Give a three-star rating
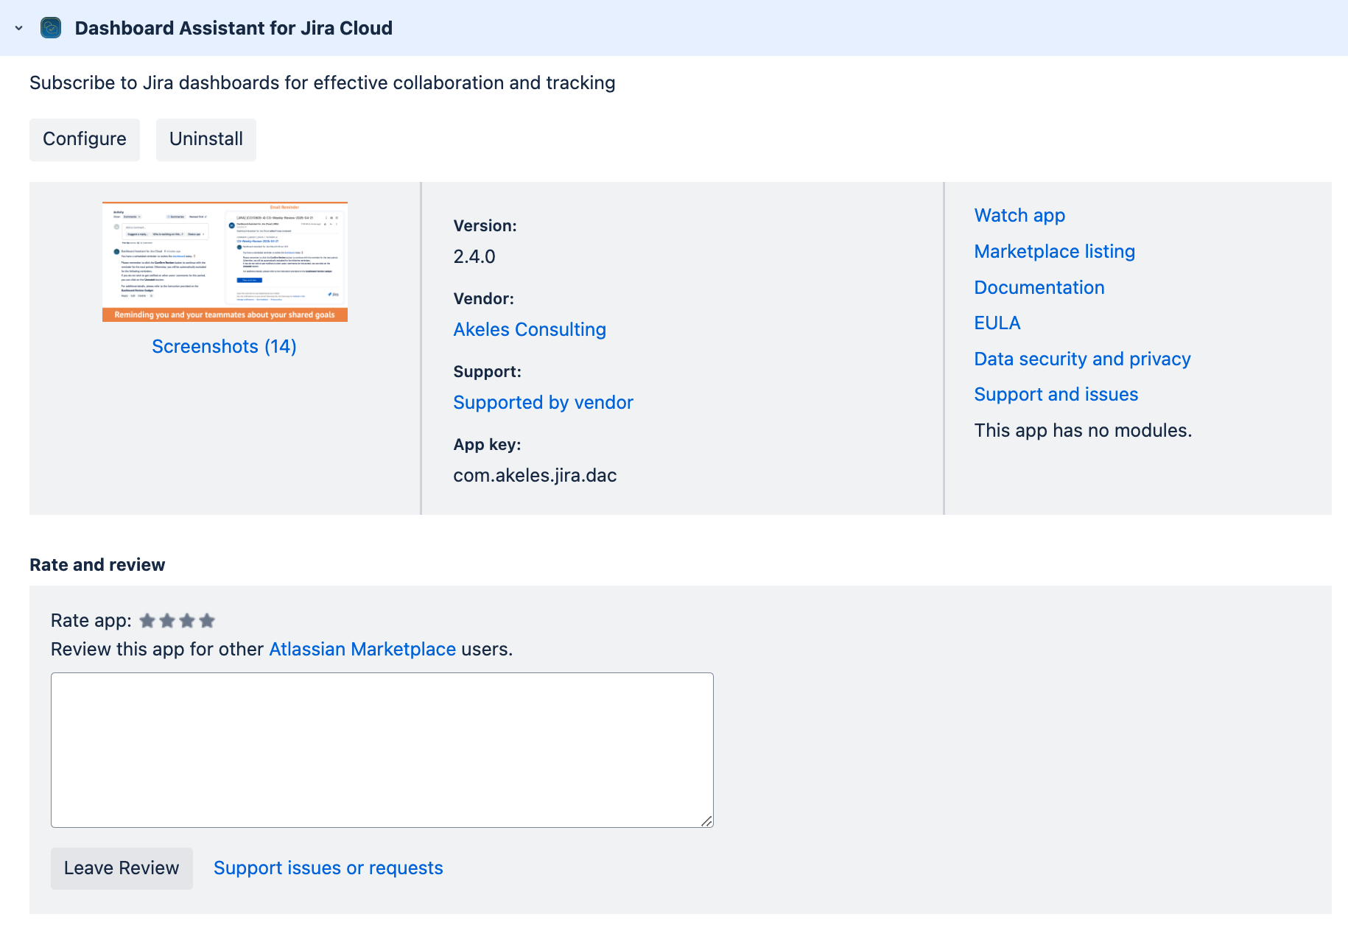Viewport: 1348px width, 928px height. [x=187, y=621]
